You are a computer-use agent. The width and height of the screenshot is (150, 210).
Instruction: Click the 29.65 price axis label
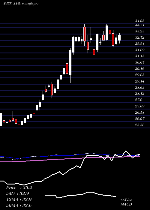[139, 75]
